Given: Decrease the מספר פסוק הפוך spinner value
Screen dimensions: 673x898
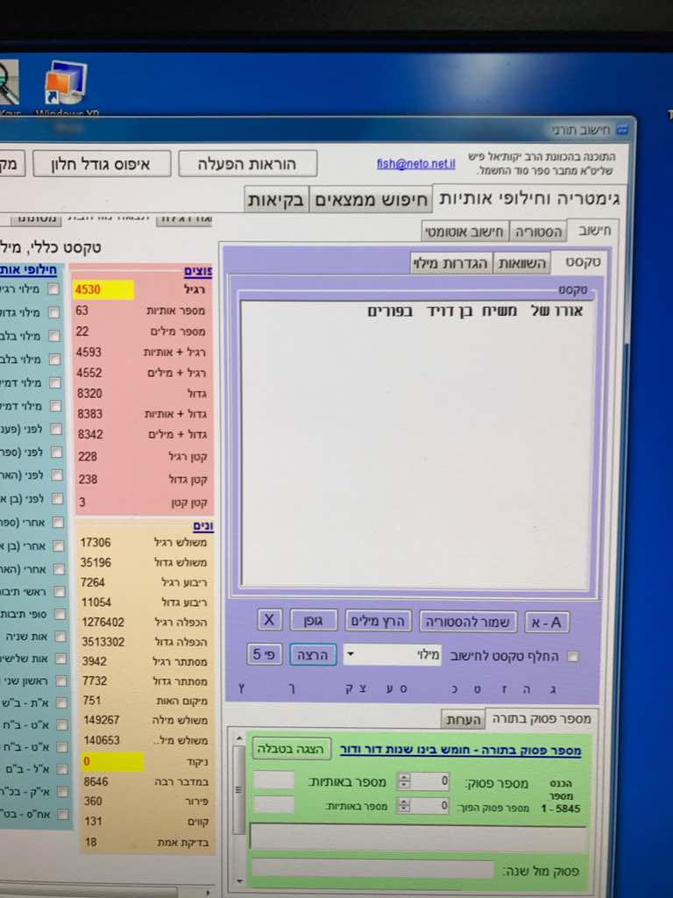Looking at the screenshot, I should [403, 809].
